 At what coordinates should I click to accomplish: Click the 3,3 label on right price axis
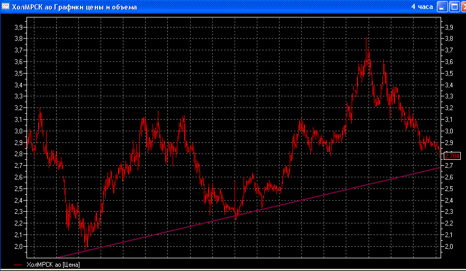[449, 96]
